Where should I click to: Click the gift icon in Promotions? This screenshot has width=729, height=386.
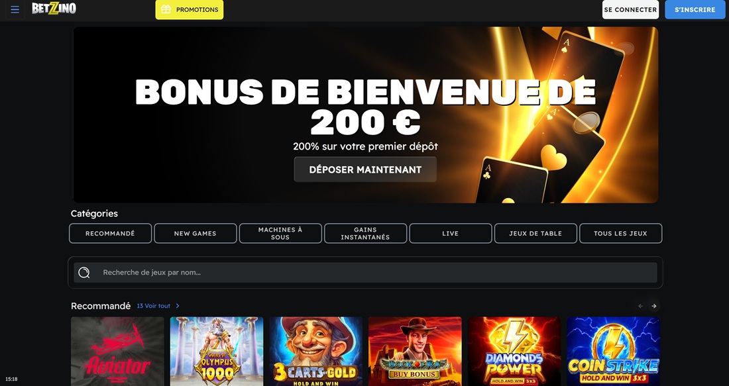pyautogui.click(x=166, y=9)
